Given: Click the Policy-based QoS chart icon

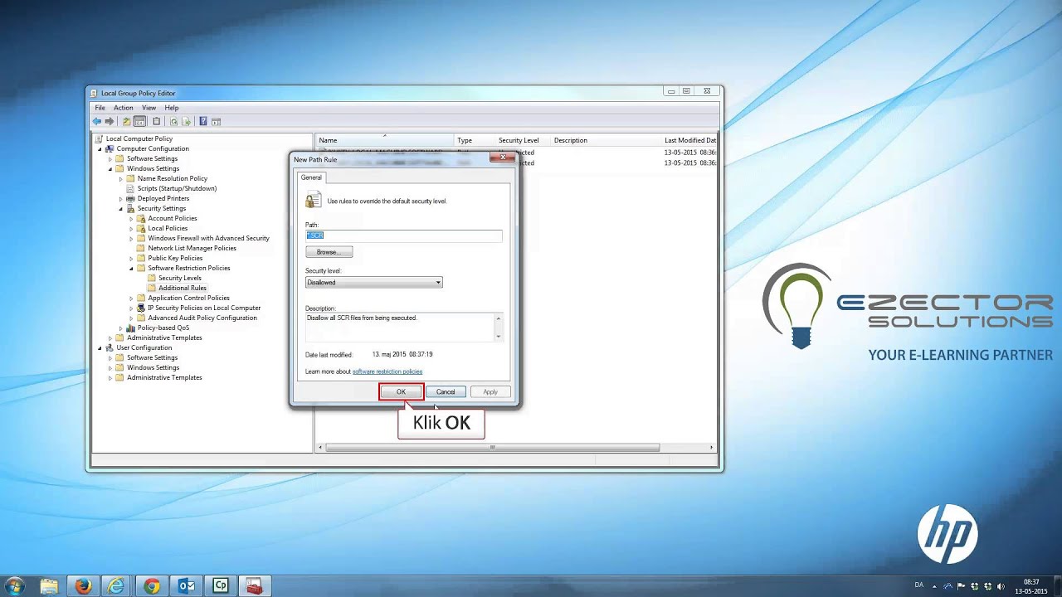Looking at the screenshot, I should [x=130, y=328].
